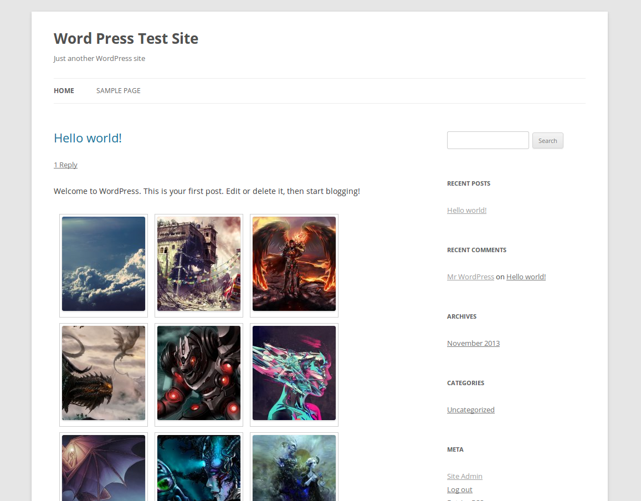
Task: Open the fiery winged warrior thumbnail
Action: [x=294, y=264]
